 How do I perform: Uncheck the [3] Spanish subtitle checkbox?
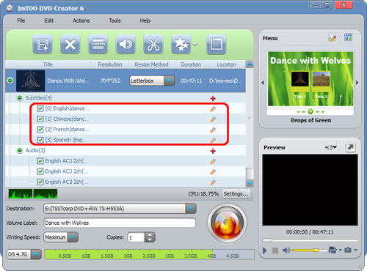click(40, 140)
